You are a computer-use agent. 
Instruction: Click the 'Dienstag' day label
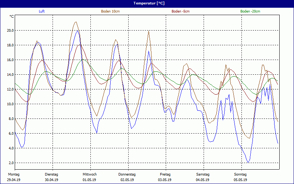[x=51, y=174]
